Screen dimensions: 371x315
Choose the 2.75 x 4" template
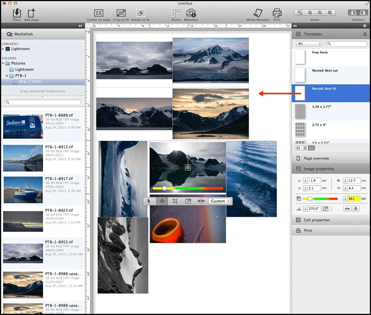(331, 130)
